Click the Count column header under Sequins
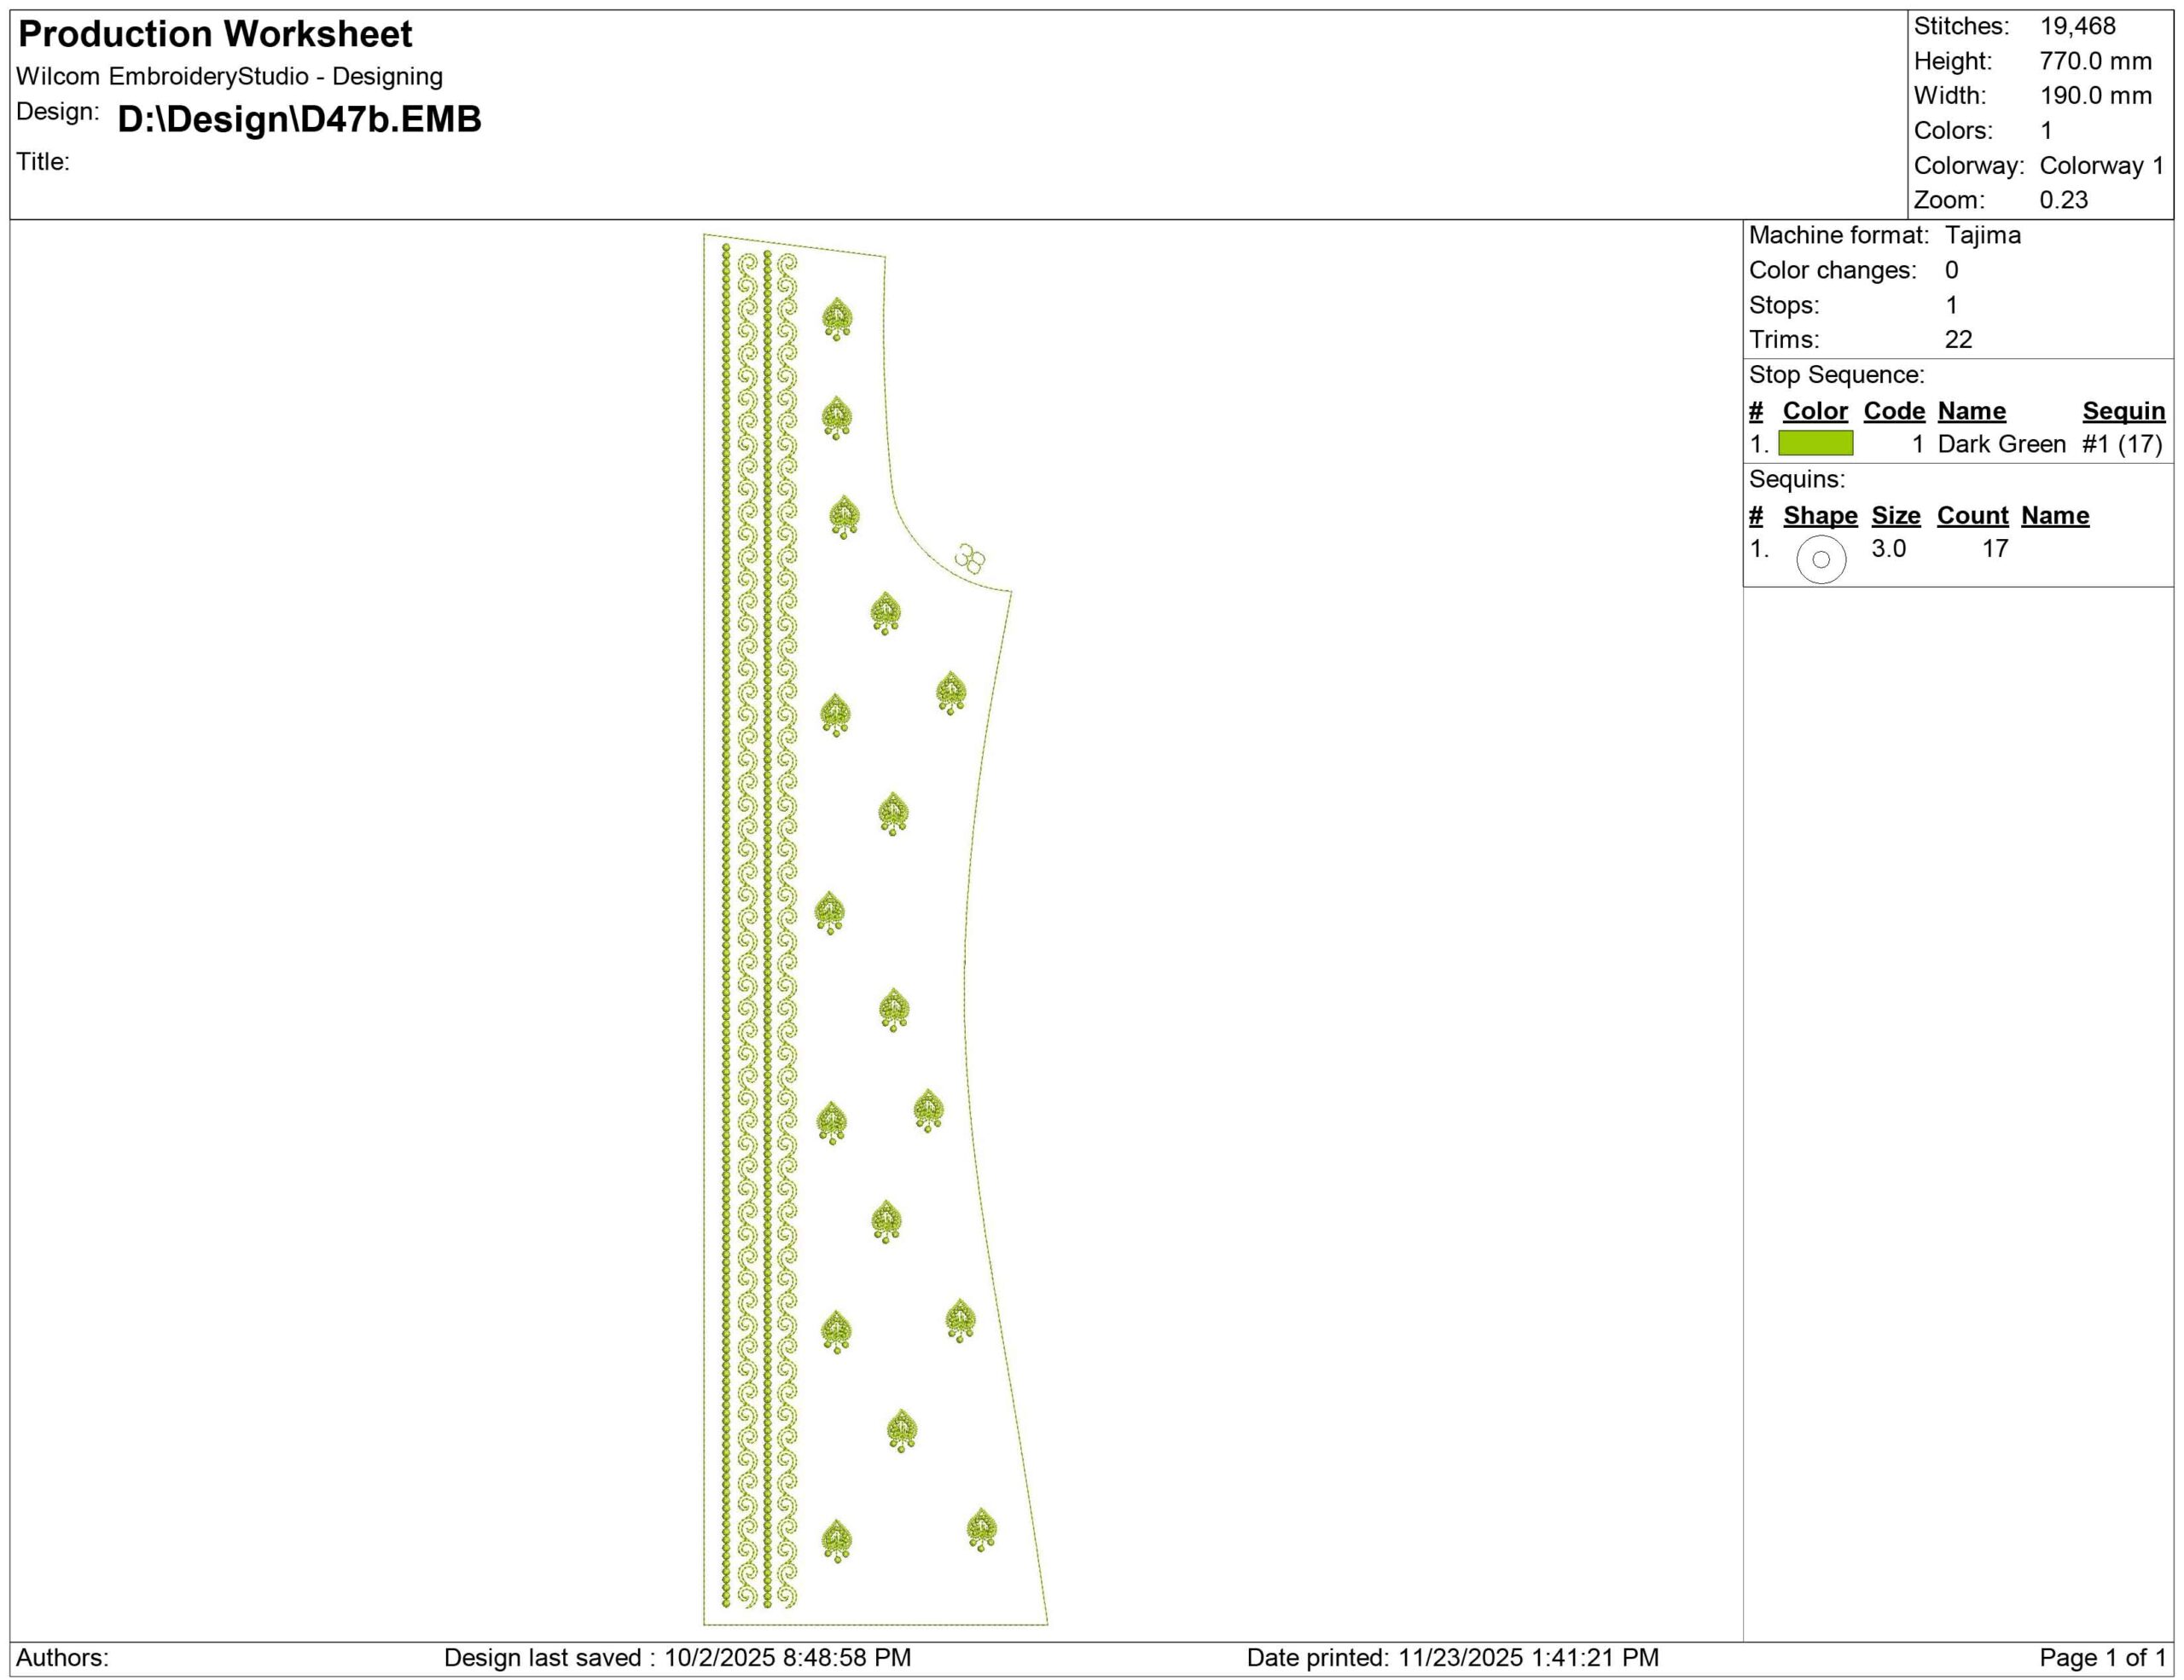2184x1680 pixels. (x=1972, y=516)
